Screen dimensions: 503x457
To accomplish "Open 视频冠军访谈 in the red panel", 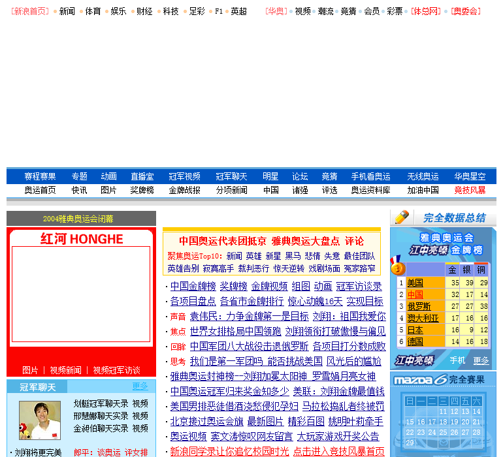I will (116, 370).
